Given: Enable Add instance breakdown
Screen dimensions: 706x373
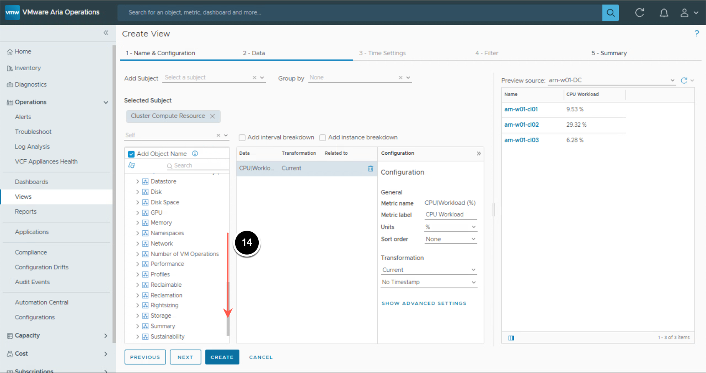Looking at the screenshot, I should (x=323, y=138).
